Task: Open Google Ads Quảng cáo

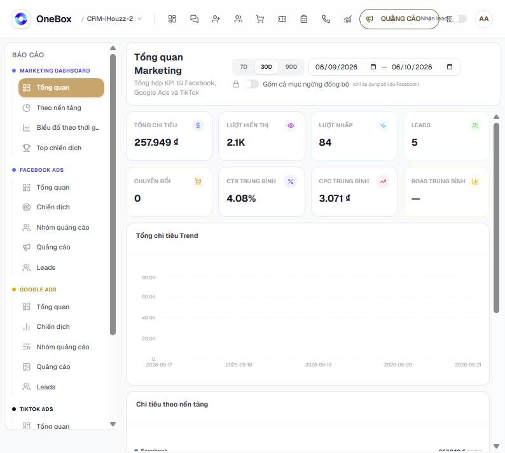Action: (x=61, y=366)
